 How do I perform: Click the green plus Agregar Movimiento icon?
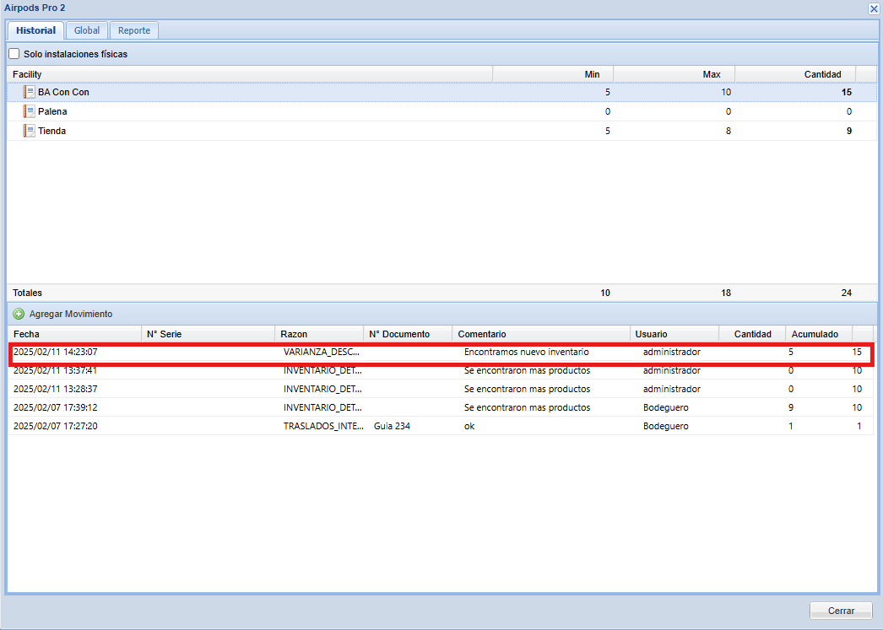tap(19, 314)
